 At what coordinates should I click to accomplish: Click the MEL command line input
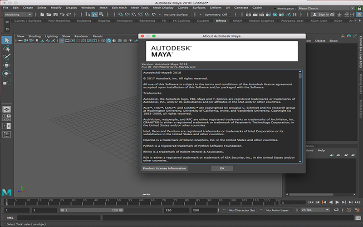click(x=59, y=218)
